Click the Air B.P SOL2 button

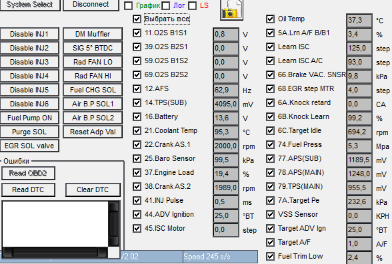click(93, 118)
